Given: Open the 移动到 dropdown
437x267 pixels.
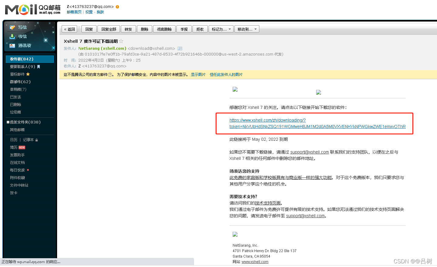Looking at the screenshot, I should (247, 29).
